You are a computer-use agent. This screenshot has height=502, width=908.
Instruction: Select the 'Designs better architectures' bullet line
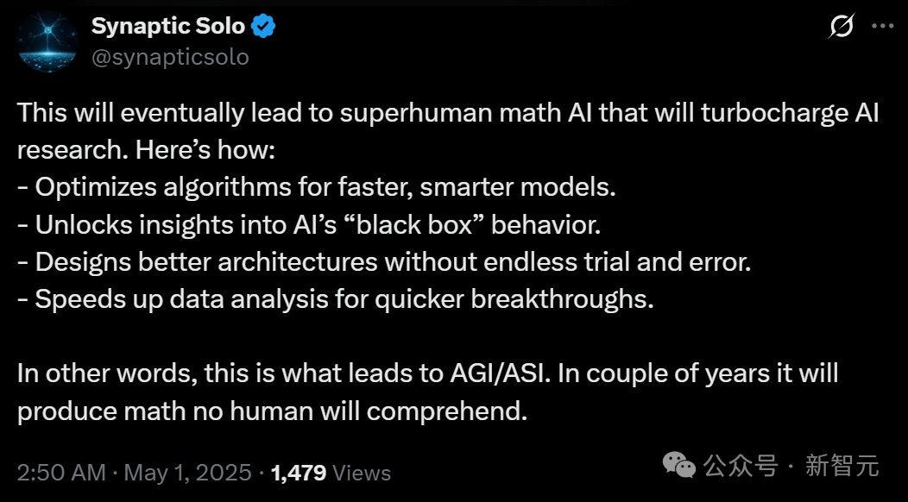pos(384,261)
